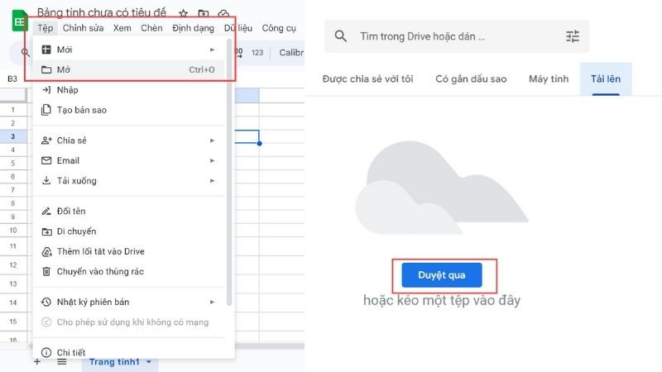
Task: Switch to Được chia sẻ với tôi tab
Action: pyautogui.click(x=367, y=79)
